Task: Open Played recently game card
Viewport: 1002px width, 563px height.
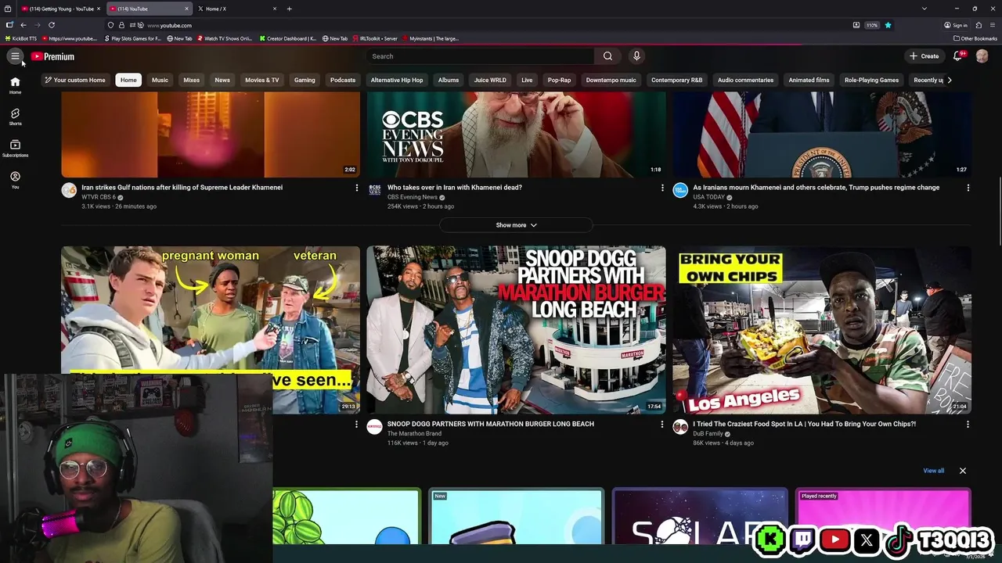Action: [x=883, y=517]
